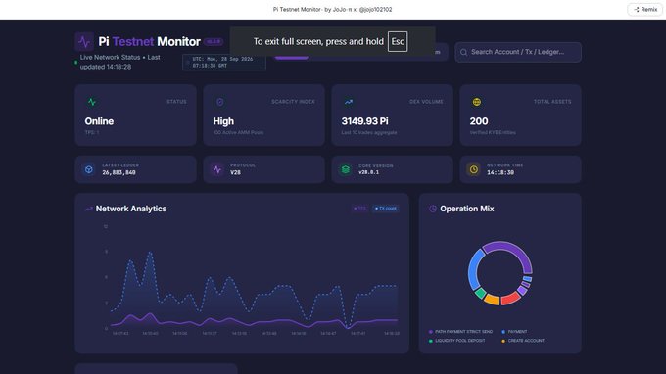666x374 pixels.
Task: Click Path Payment Strict Send legend item
Action: 461,332
